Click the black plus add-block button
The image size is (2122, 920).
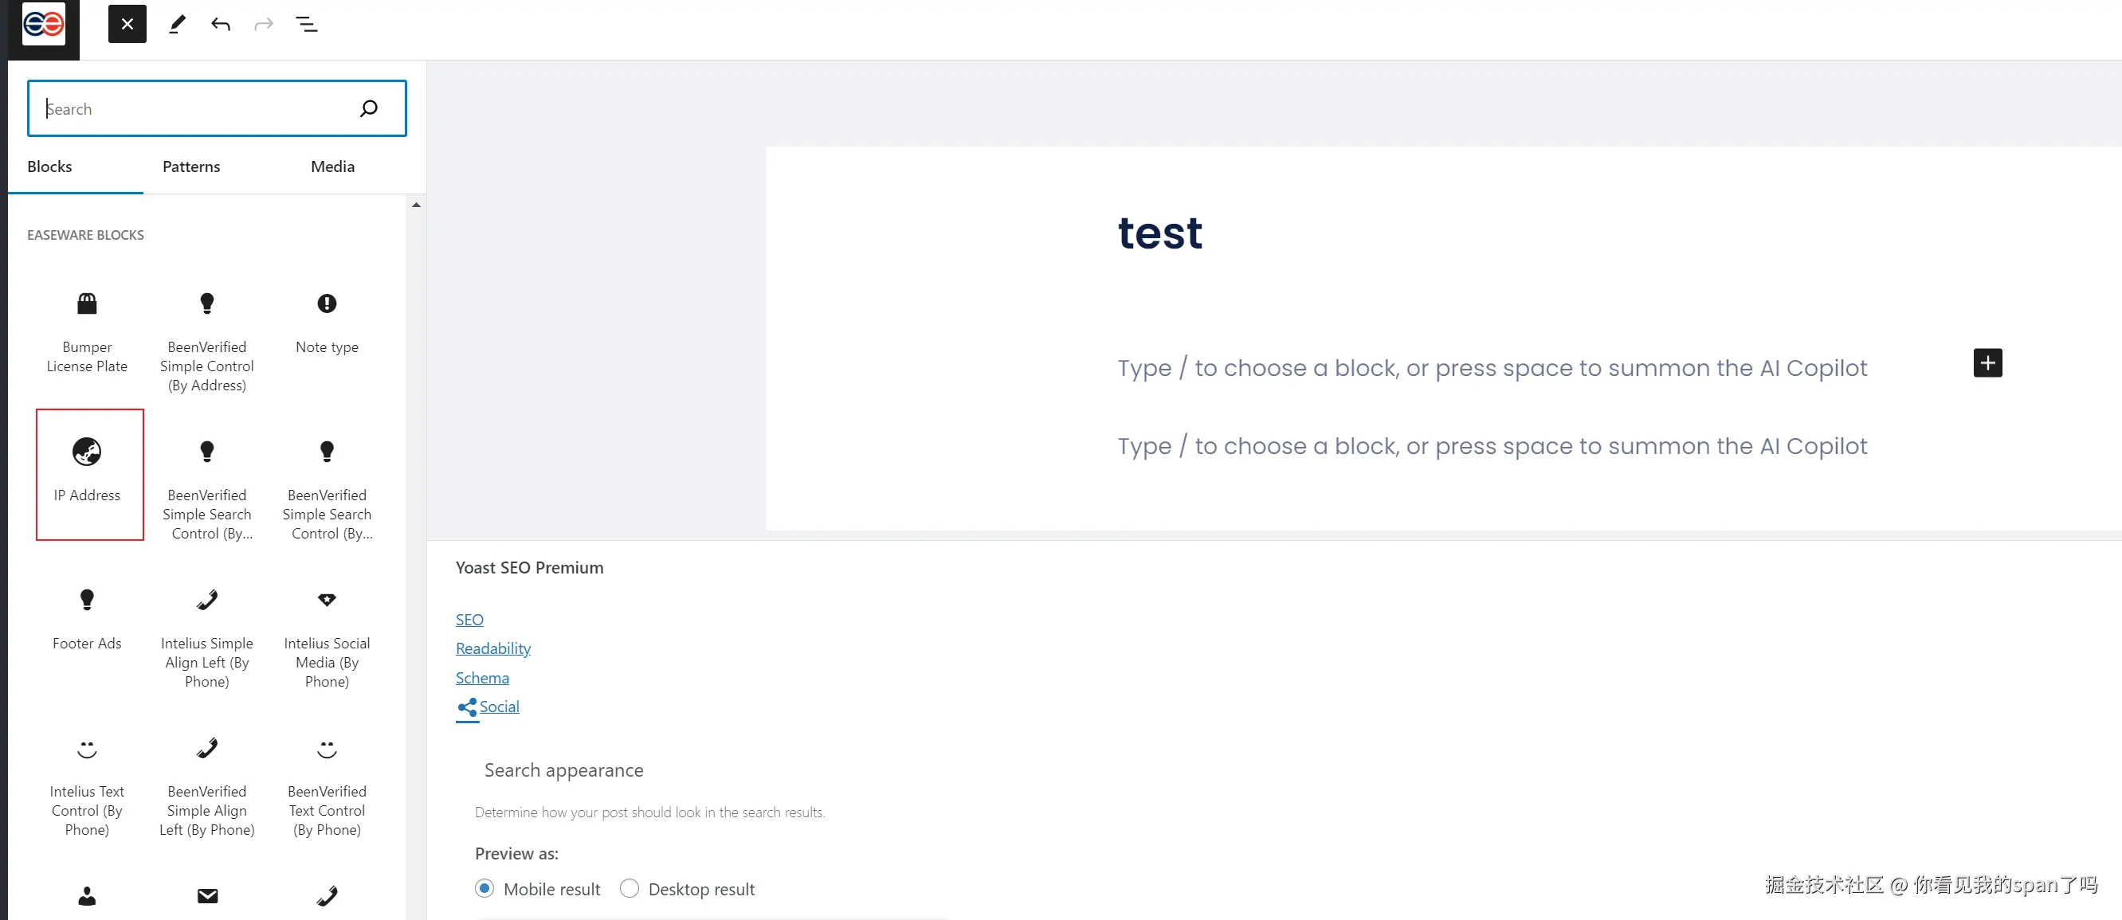[1987, 362]
